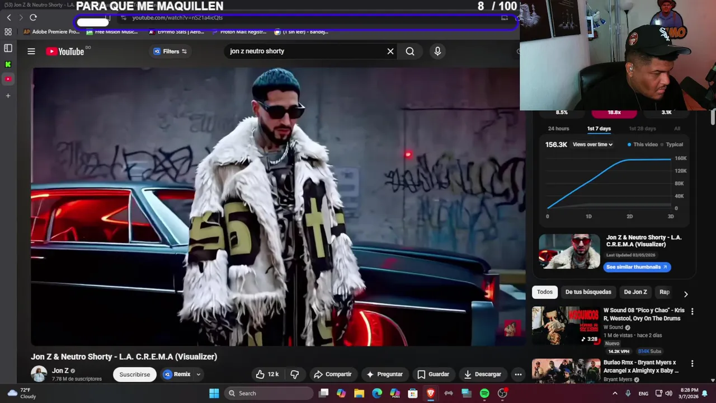Click the 14.2K VPH badge
Image resolution: width=716 pixels, height=403 pixels.
click(x=619, y=352)
